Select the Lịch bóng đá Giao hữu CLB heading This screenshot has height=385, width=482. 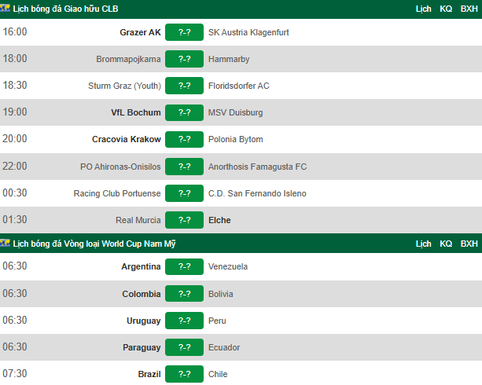click(65, 9)
